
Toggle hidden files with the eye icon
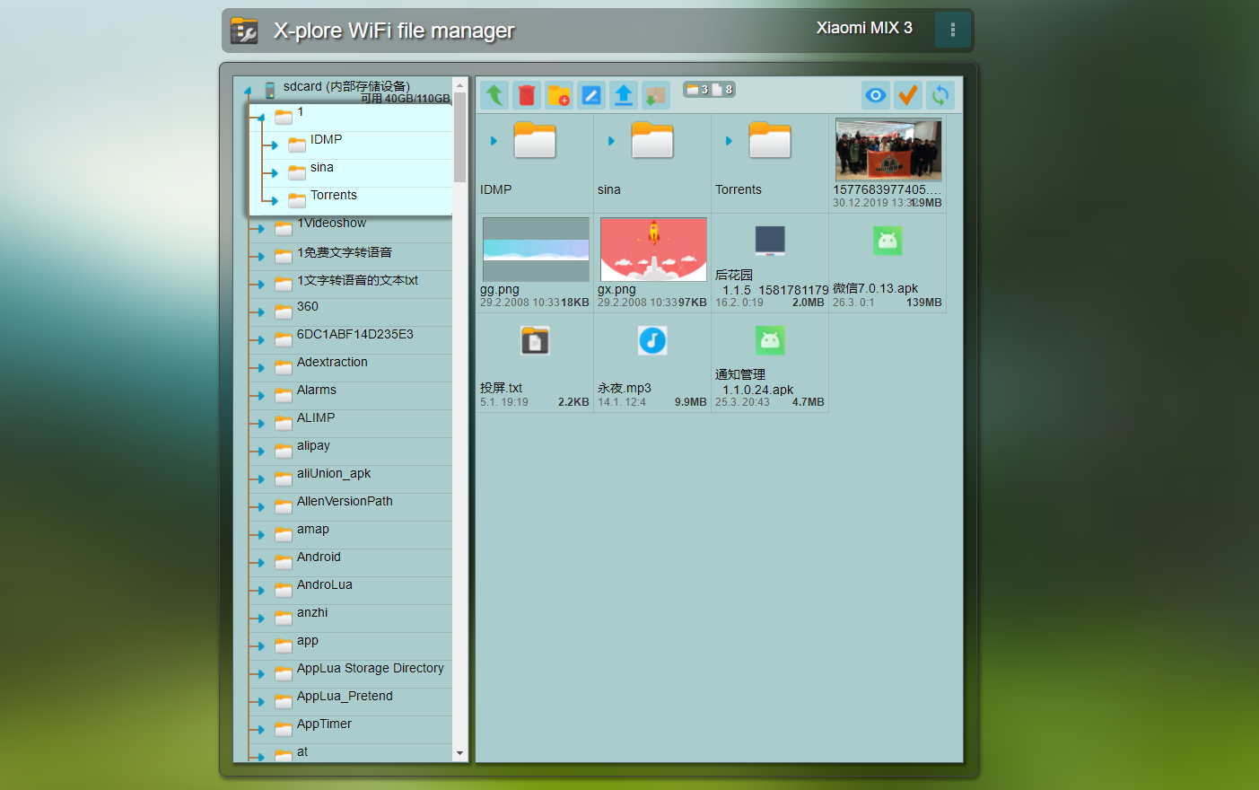coord(876,94)
